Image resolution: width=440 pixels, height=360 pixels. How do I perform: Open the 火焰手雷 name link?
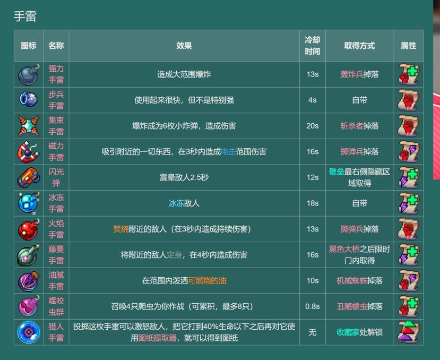pyautogui.click(x=56, y=229)
